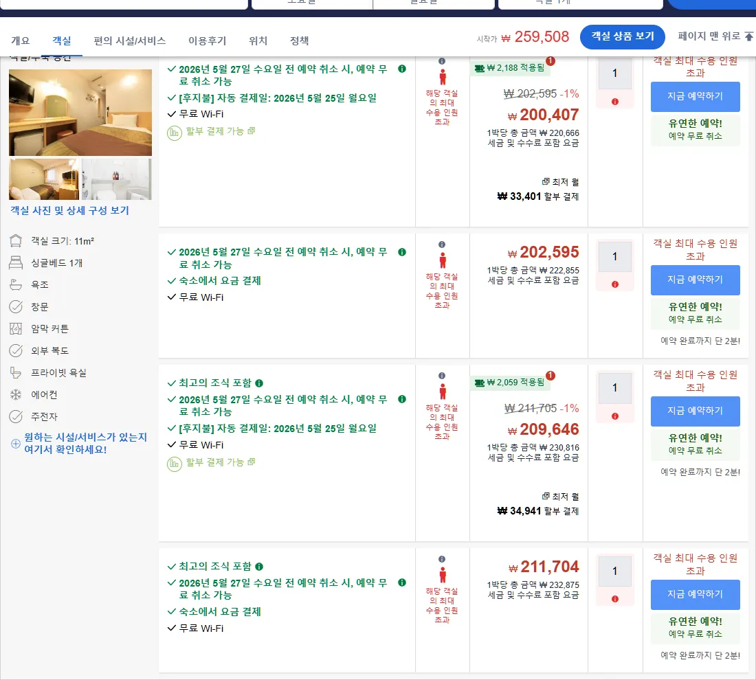
Task: Click info icon in the ₩200,407 offer's cancellation line
Action: tap(402, 69)
